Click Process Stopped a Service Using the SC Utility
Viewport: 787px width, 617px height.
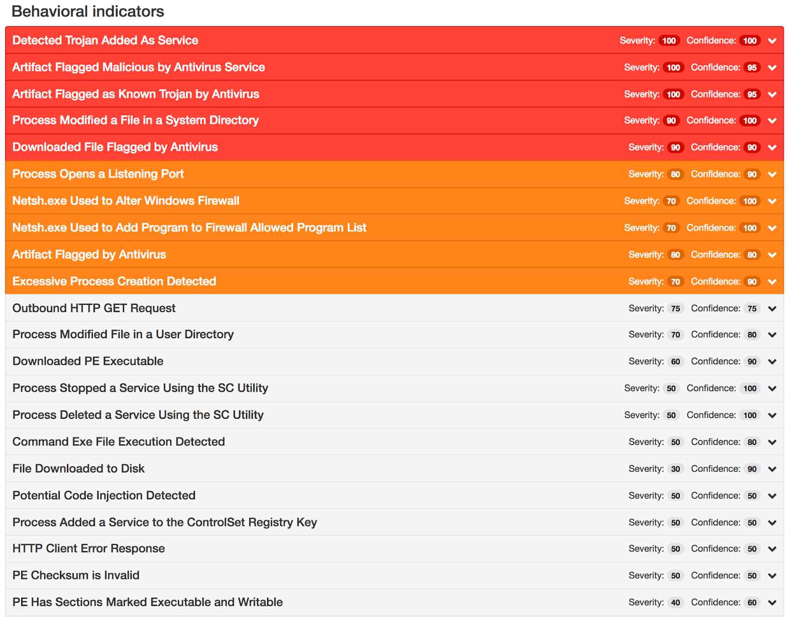point(140,388)
